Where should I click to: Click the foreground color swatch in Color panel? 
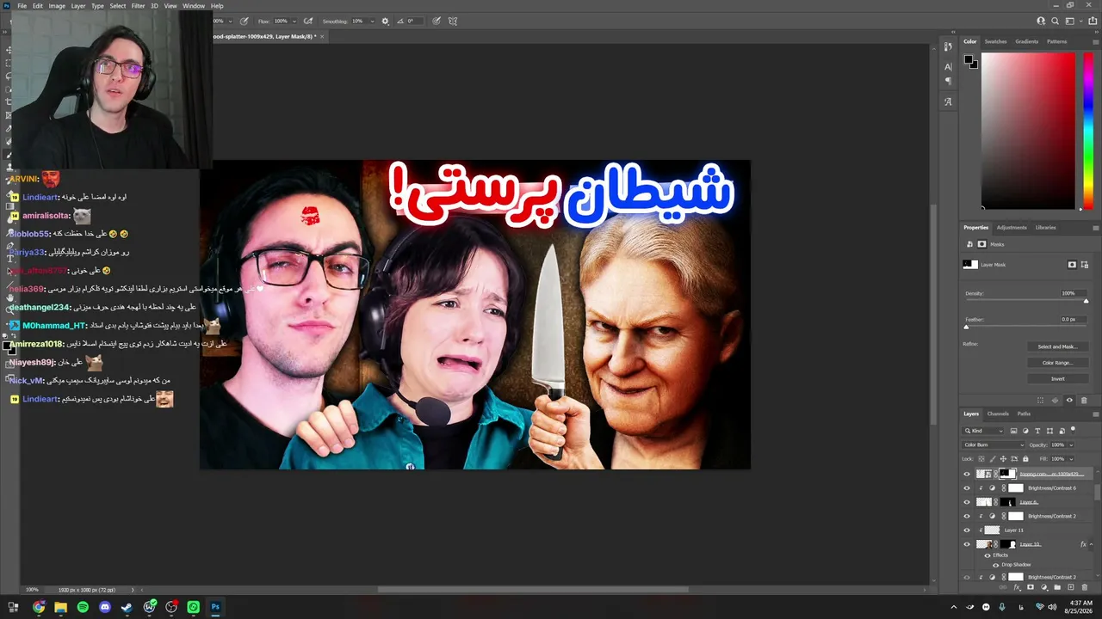pos(969,60)
